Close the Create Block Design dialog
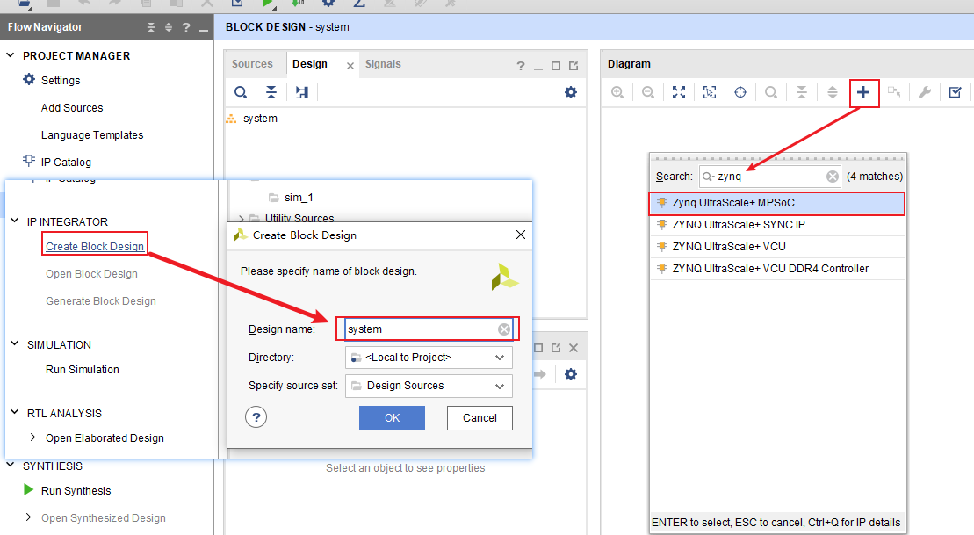The height and width of the screenshot is (535, 974). pyautogui.click(x=521, y=235)
